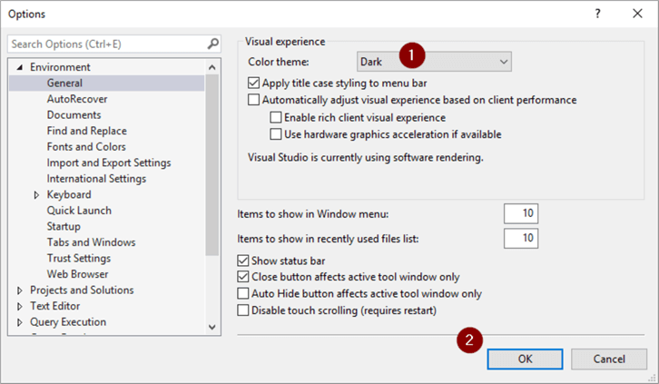Click the Items to show in Window menu field
Screen dimensions: 659x384
tap(521, 214)
